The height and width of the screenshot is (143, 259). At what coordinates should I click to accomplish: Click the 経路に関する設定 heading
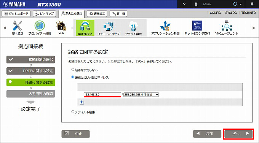(x=88, y=52)
